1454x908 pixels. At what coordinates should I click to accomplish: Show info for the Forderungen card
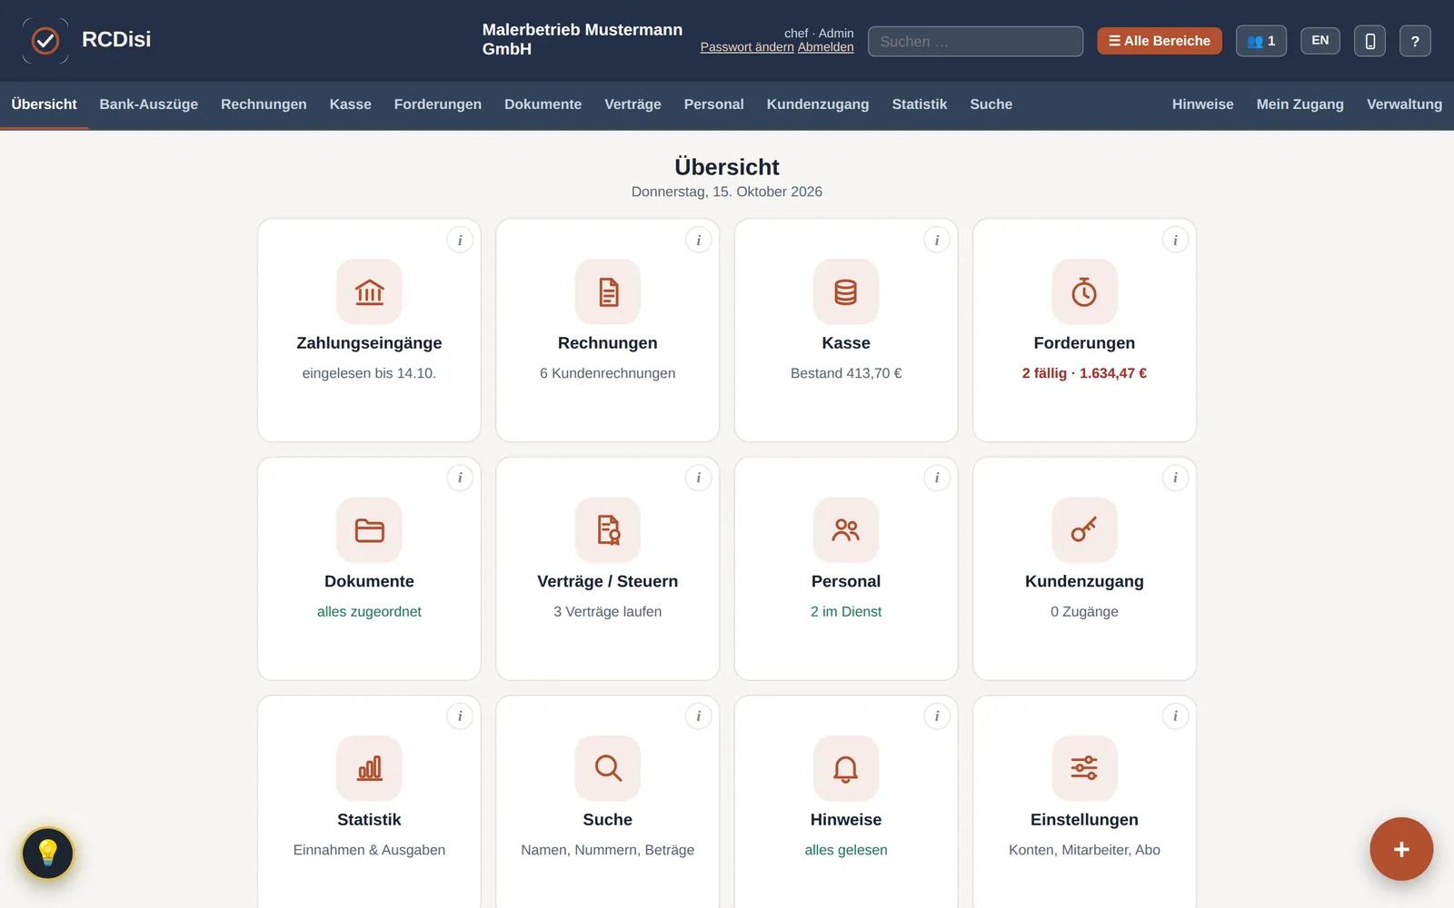coord(1175,240)
